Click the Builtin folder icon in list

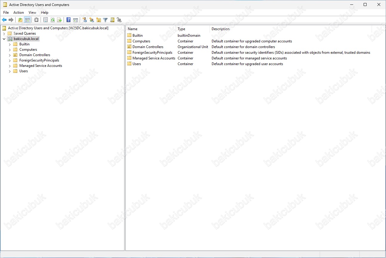[x=129, y=35]
